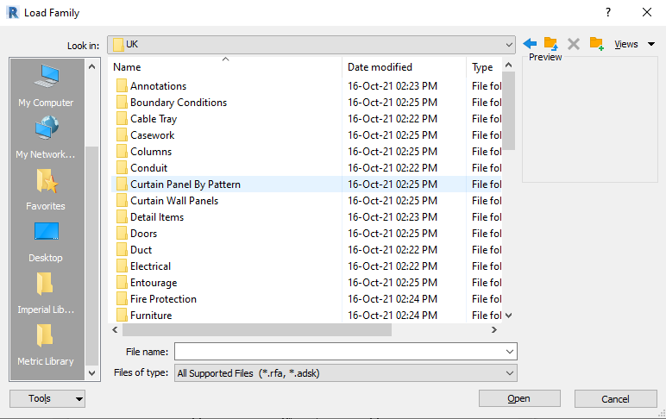Screen dimensions: 666x419
Task: Jump to Desktop in places sidebar
Action: coord(46,241)
